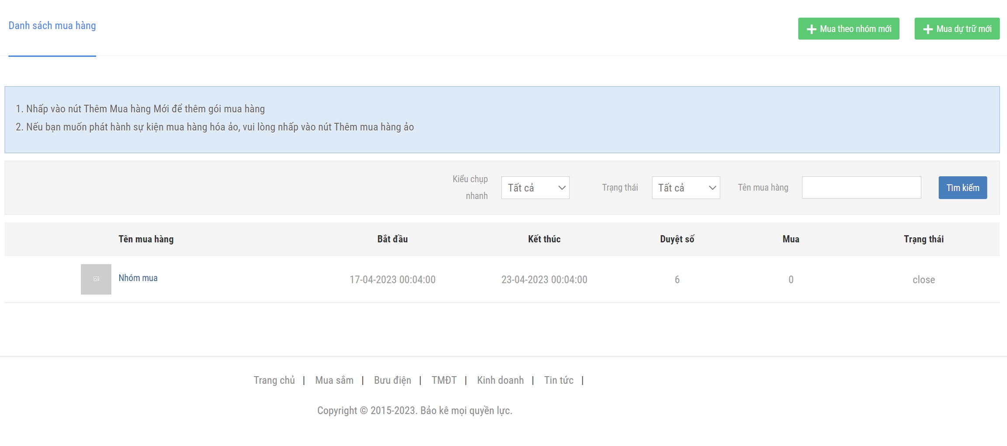
Task: Expand the Trạng thái filter dropdown
Action: pos(685,188)
